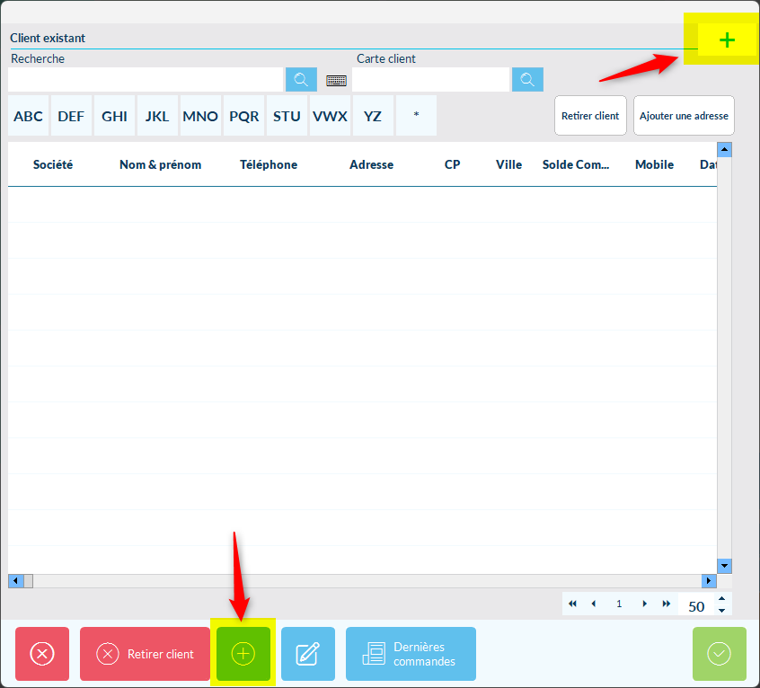
Task: Click the horizontal scroll right arrow
Action: [709, 580]
